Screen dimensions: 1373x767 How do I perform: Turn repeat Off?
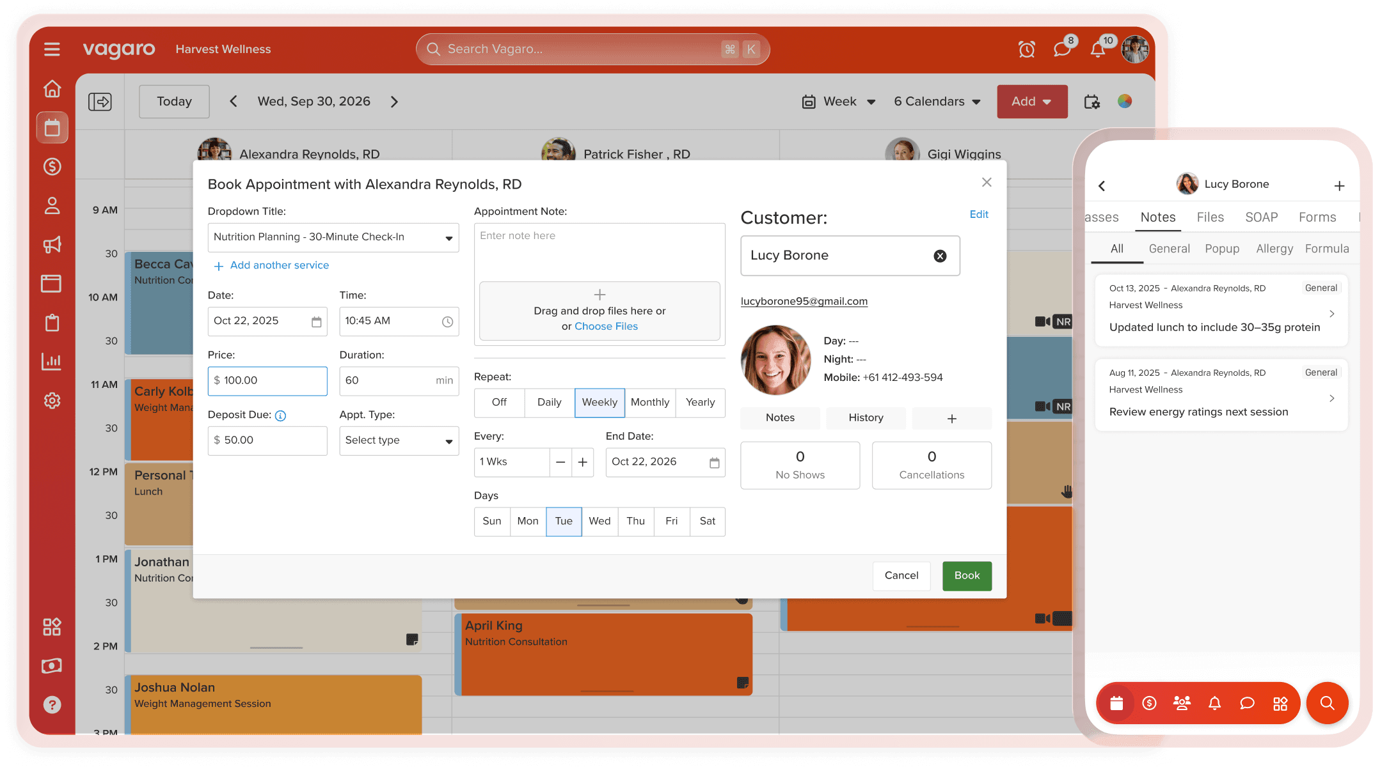(x=499, y=403)
